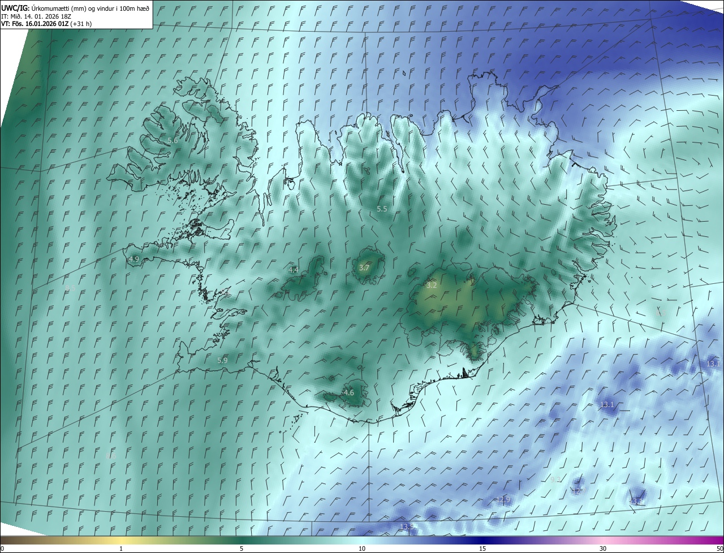724x553 pixels.
Task: Click the 5.9 value on the Reykjanes area
Action: (x=222, y=360)
